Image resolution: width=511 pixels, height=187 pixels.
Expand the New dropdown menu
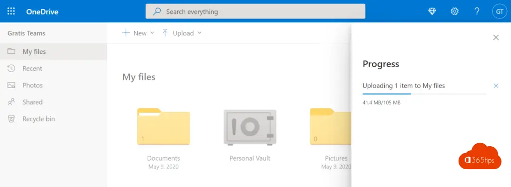[138, 33]
